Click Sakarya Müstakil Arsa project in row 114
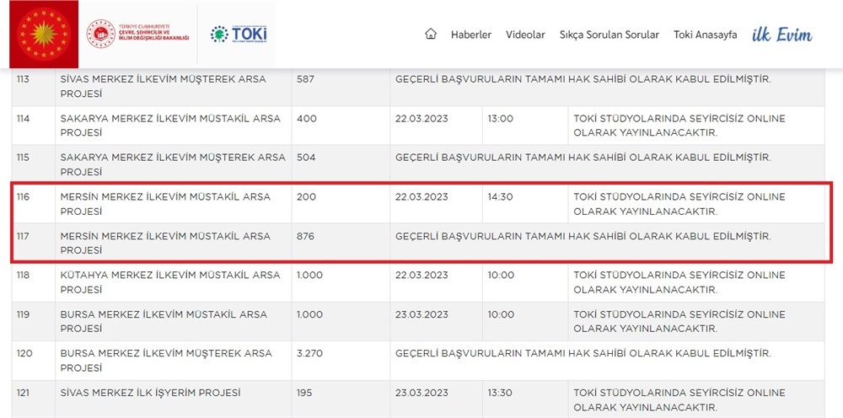The width and height of the screenshot is (843, 418). coord(170,126)
